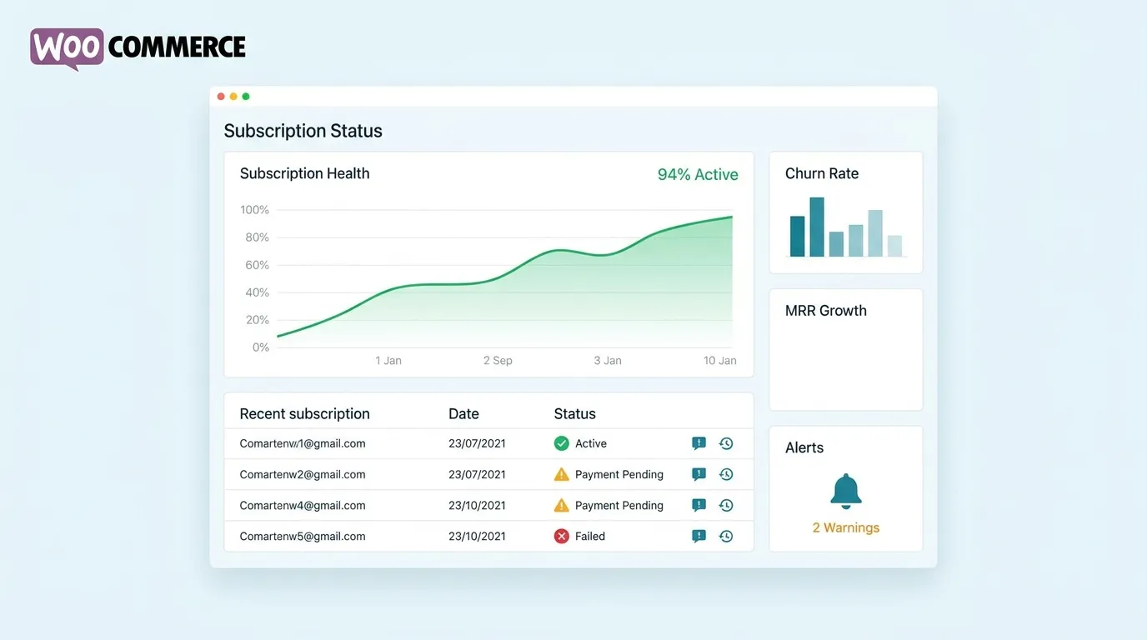View history for Comartenw/1@gmail.com subscription
This screenshot has width=1147, height=640.
(726, 443)
